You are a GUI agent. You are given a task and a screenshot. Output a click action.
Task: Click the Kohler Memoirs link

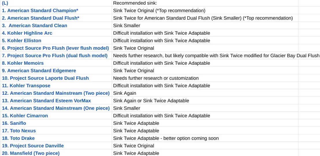click(x=23, y=63)
